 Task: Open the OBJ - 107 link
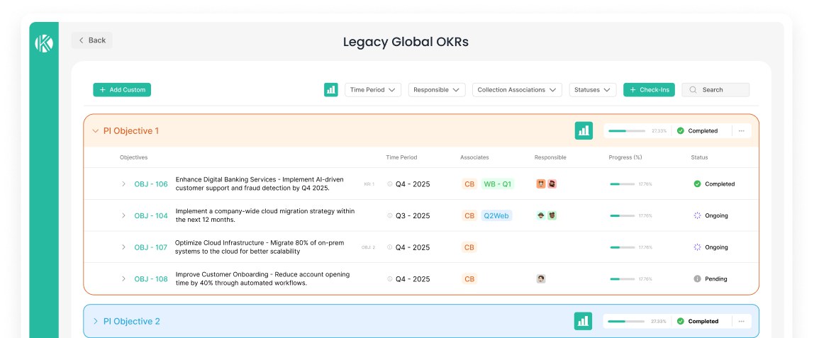coord(151,247)
